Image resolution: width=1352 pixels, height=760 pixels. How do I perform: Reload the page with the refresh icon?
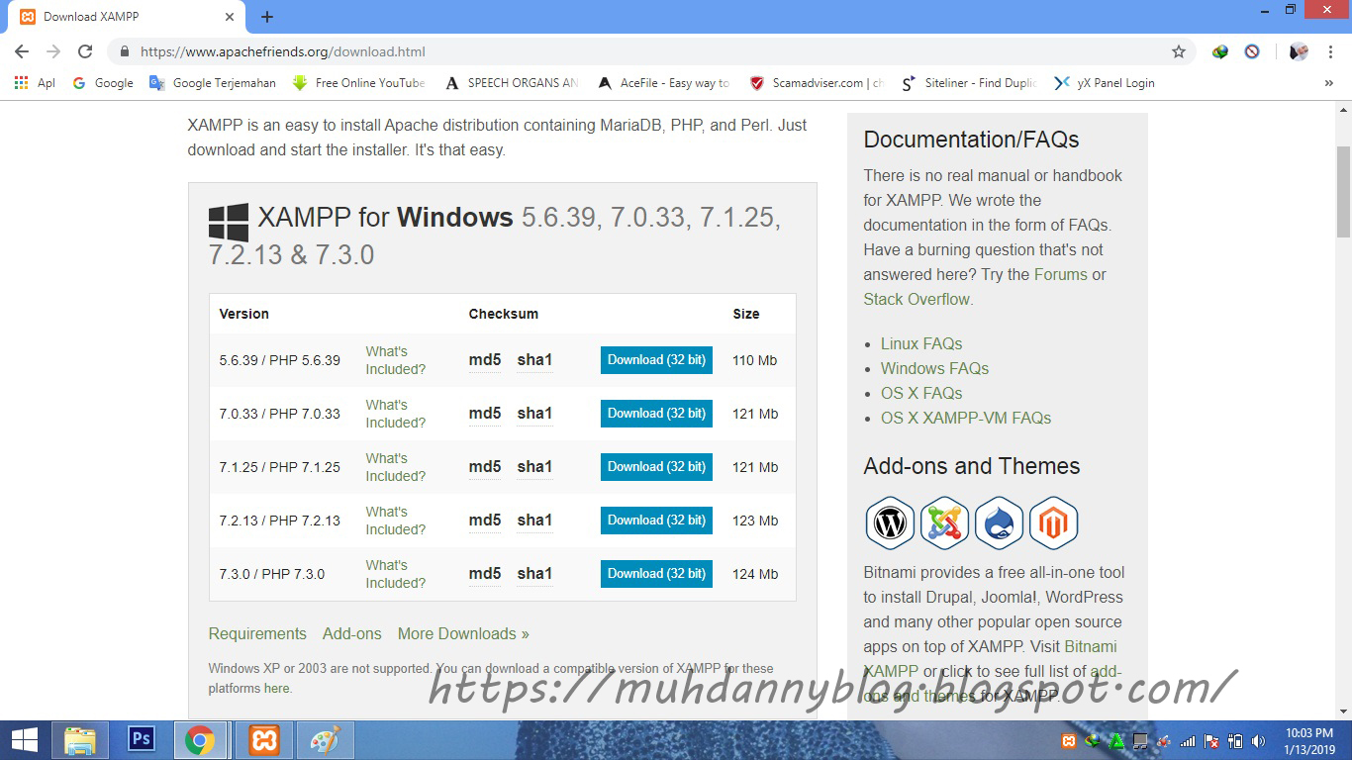click(x=85, y=51)
